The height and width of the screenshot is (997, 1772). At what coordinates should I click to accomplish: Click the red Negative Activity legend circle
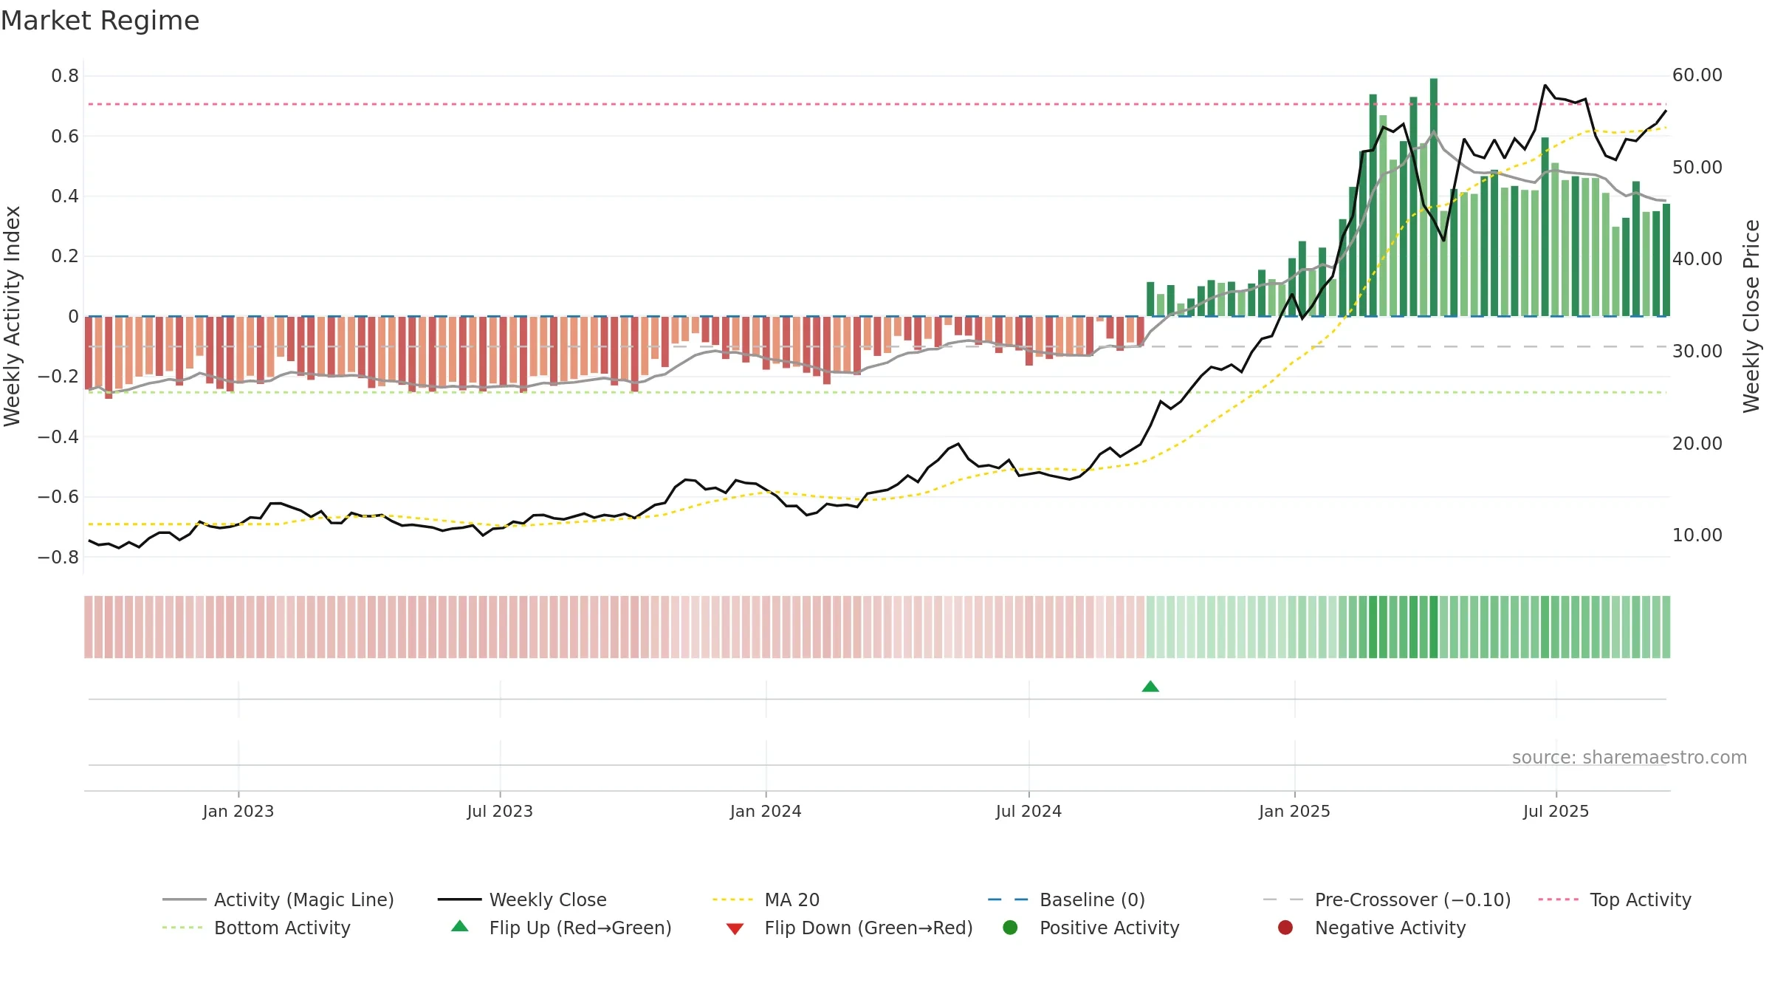pyautogui.click(x=1285, y=927)
